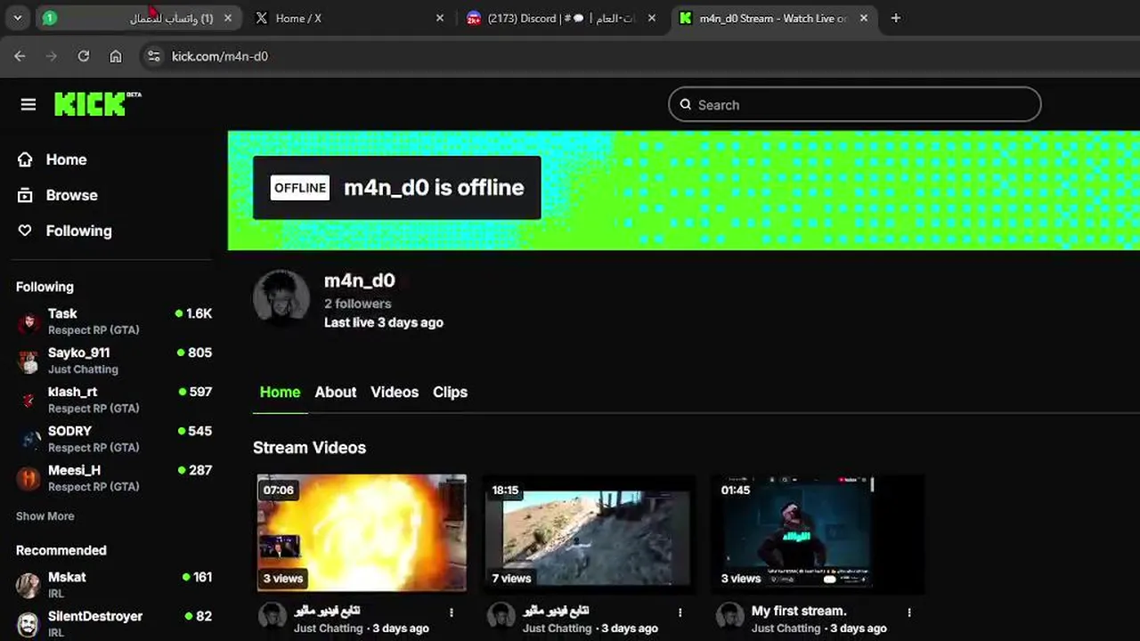Click the My first stream title
Viewport: 1140px width, 641px height.
799,611
